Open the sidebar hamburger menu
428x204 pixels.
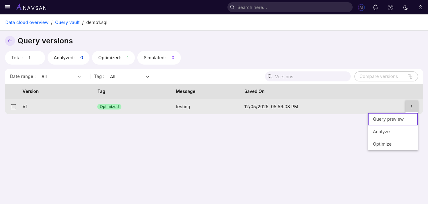click(x=7, y=7)
